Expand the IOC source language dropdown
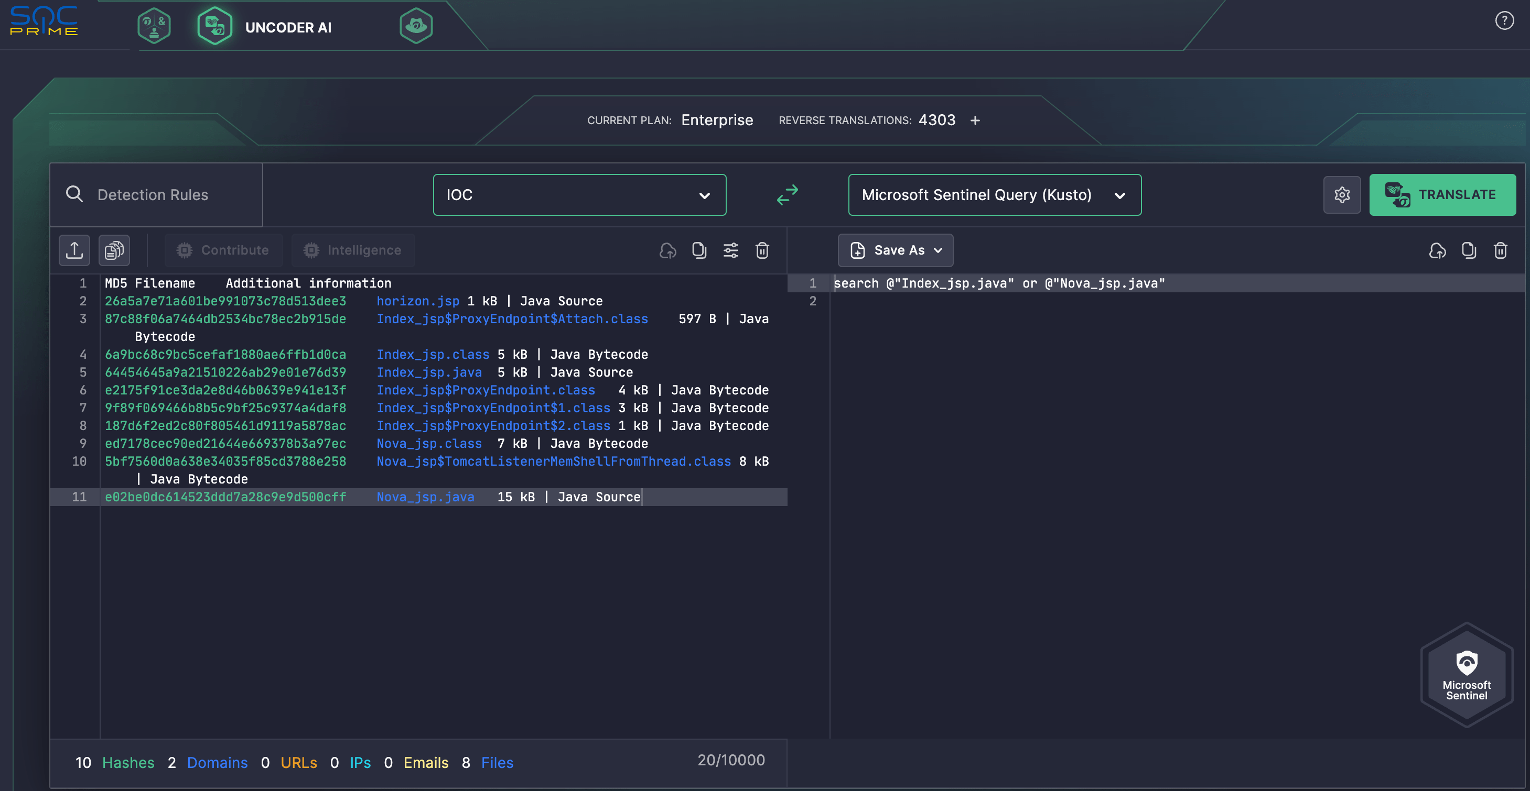The height and width of the screenshot is (791, 1530). (579, 195)
